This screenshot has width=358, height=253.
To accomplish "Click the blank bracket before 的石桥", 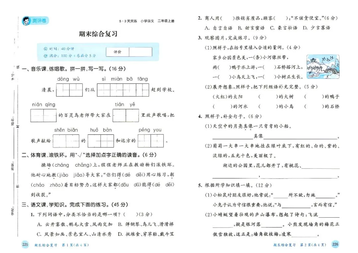I will point(314,107).
